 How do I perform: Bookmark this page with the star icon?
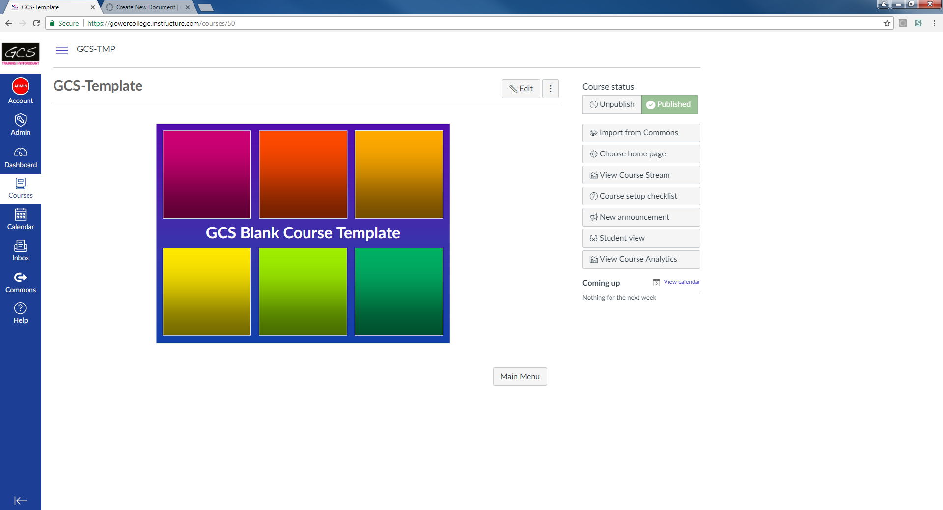coord(887,23)
